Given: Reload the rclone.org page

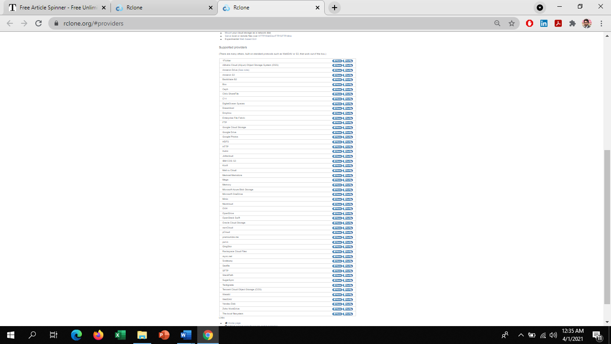Looking at the screenshot, I should [x=38, y=23].
